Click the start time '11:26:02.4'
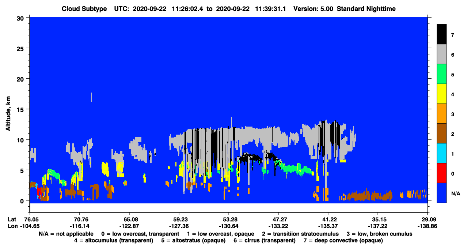Screen dimensions: 475x244 pyautogui.click(x=188, y=9)
